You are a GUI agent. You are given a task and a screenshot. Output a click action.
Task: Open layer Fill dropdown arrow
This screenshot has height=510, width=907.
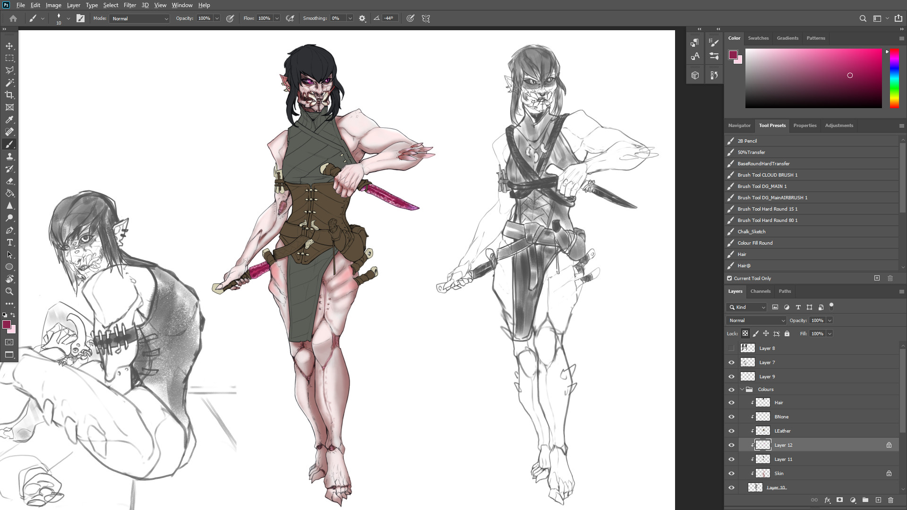pyautogui.click(x=830, y=333)
